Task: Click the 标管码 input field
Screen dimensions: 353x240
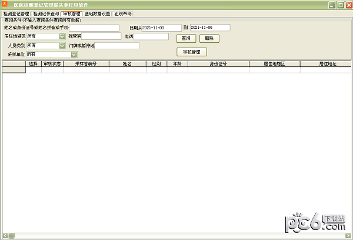Action: (x=109, y=36)
